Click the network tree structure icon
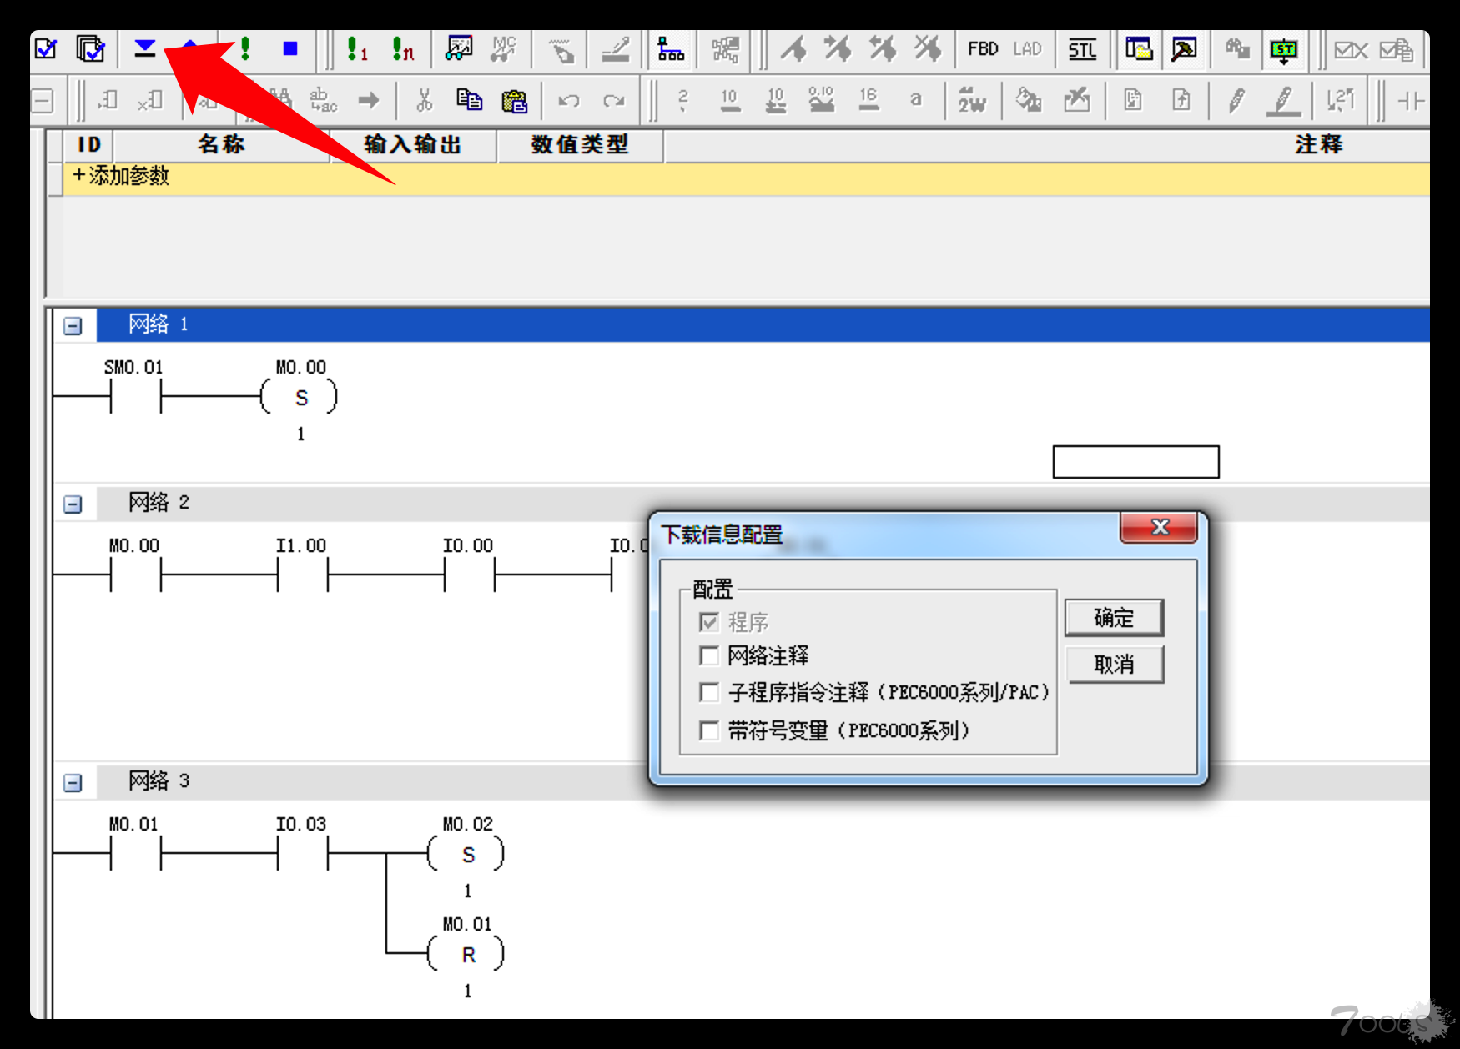Viewport: 1460px width, 1049px height. [x=671, y=49]
